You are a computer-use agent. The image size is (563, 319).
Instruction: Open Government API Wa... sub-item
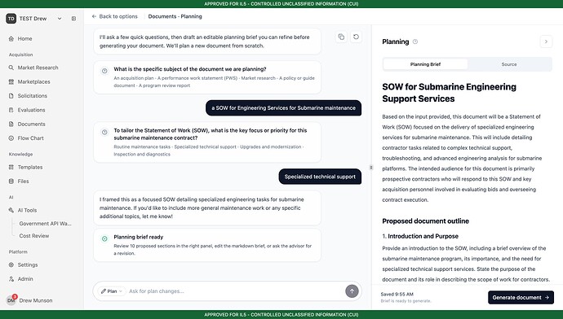[x=45, y=224]
